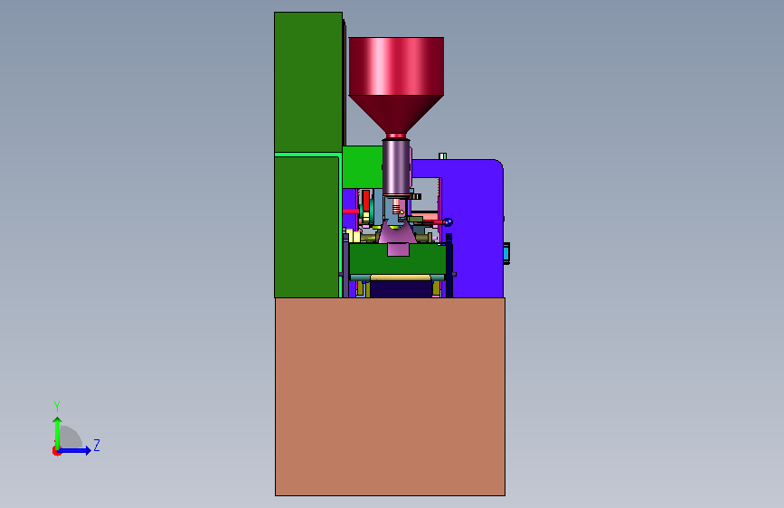The image size is (784, 508).
Task: Select the upper dark green cabinet panel
Action: coord(308,82)
